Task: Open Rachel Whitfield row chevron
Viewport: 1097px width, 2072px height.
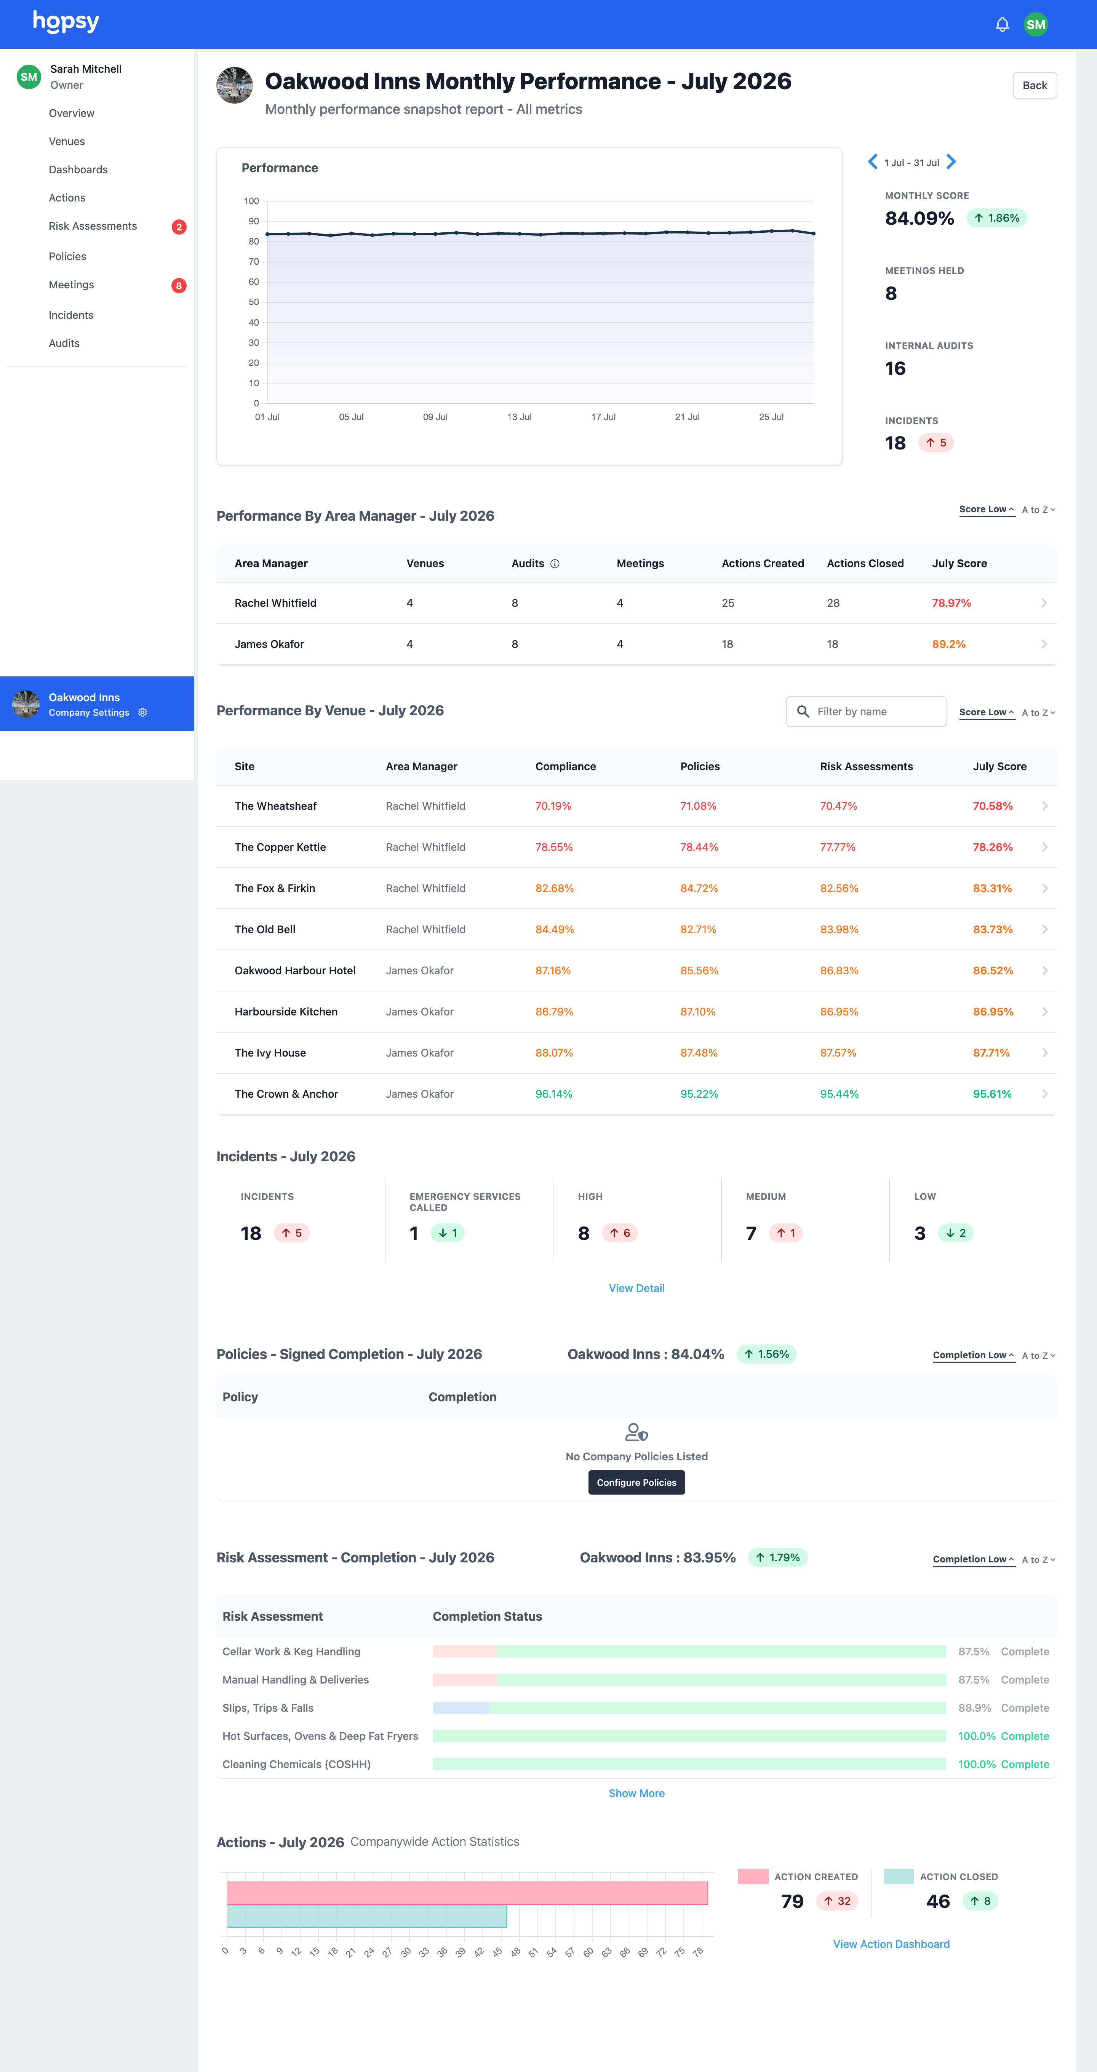Action: [x=1044, y=603]
